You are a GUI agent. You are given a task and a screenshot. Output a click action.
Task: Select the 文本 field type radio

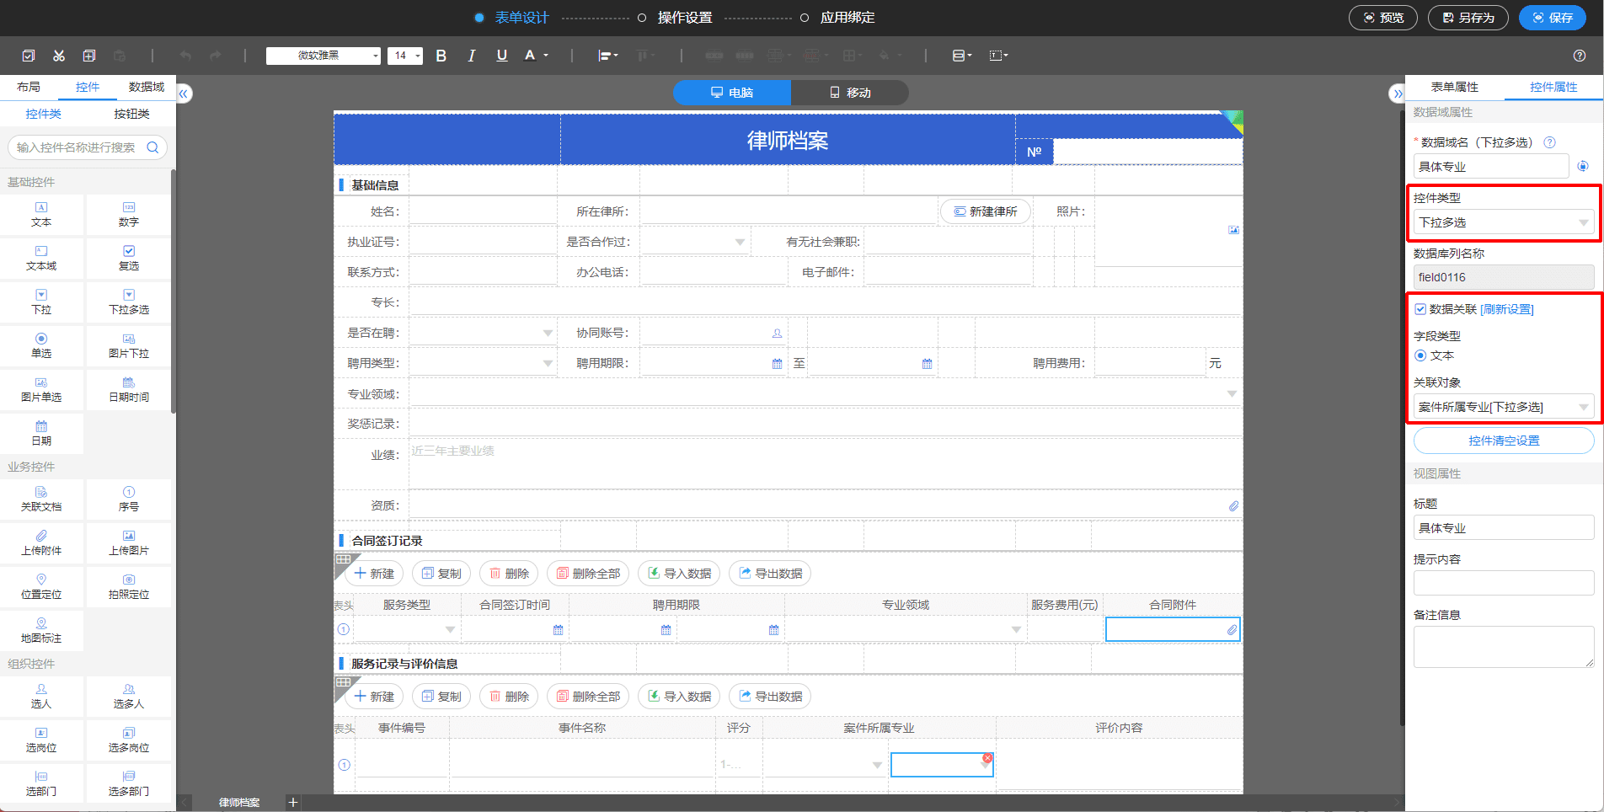[1420, 355]
